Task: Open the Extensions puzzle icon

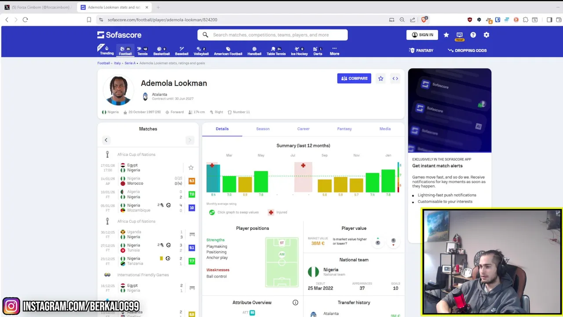Action: [x=526, y=20]
